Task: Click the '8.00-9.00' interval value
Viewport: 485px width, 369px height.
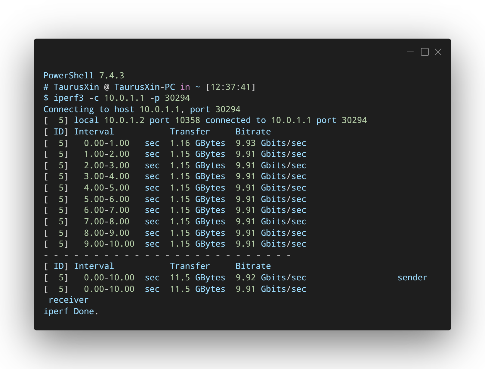Action: pos(107,233)
